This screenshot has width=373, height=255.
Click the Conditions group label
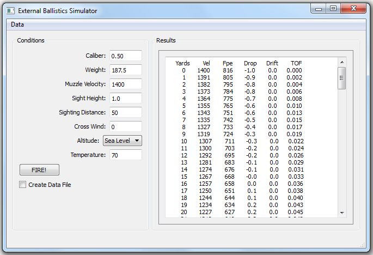click(30, 40)
